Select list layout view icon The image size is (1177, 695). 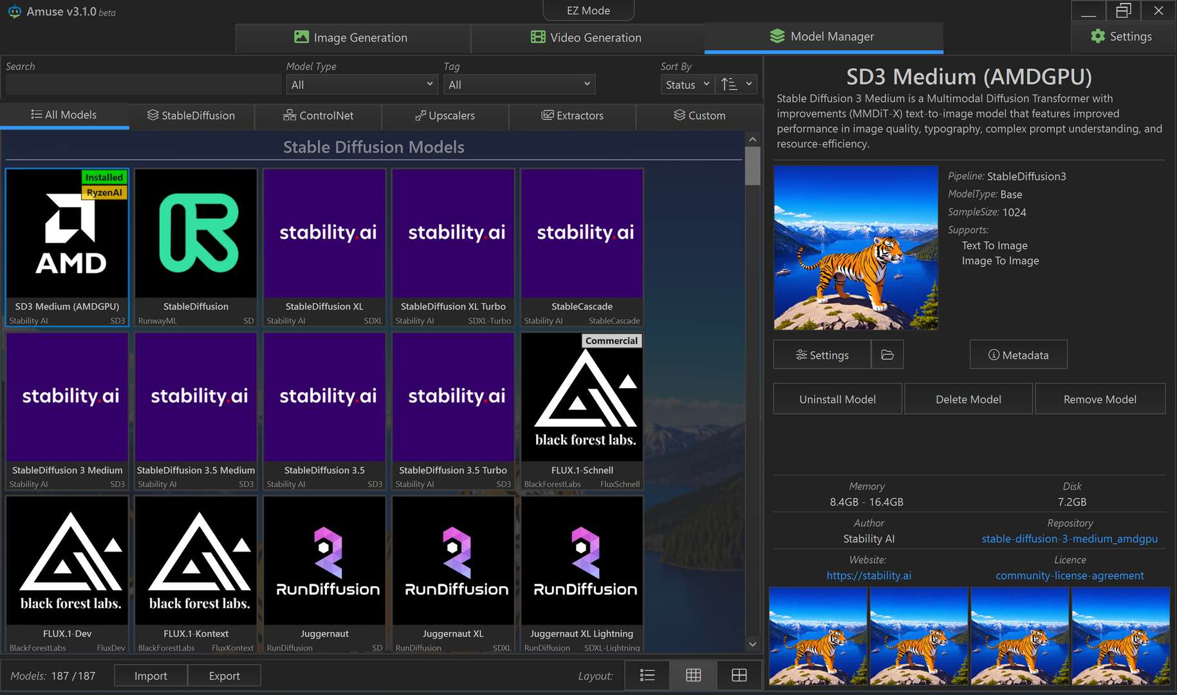pyautogui.click(x=647, y=675)
